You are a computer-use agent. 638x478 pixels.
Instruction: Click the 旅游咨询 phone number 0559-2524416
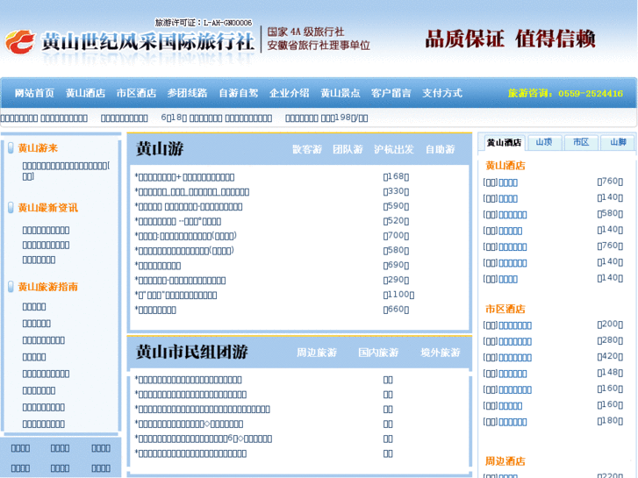tap(565, 94)
